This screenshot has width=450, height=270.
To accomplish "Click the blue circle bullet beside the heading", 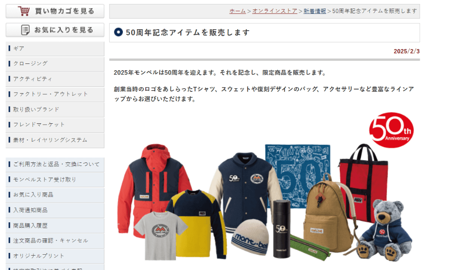I will point(119,32).
